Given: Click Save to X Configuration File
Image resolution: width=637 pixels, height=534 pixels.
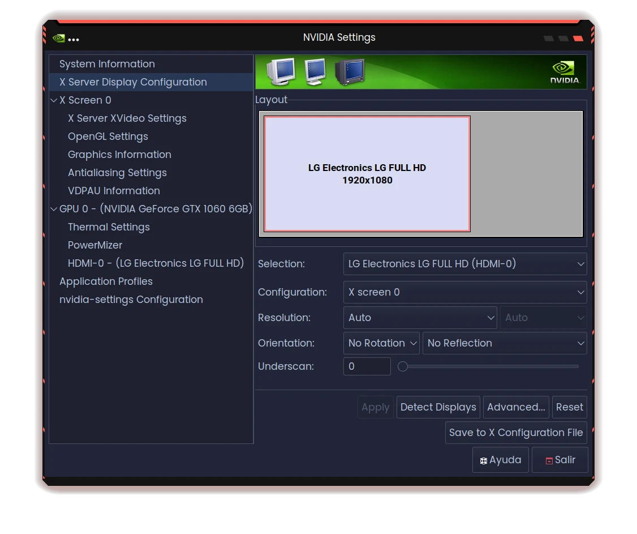Looking at the screenshot, I should click(515, 433).
